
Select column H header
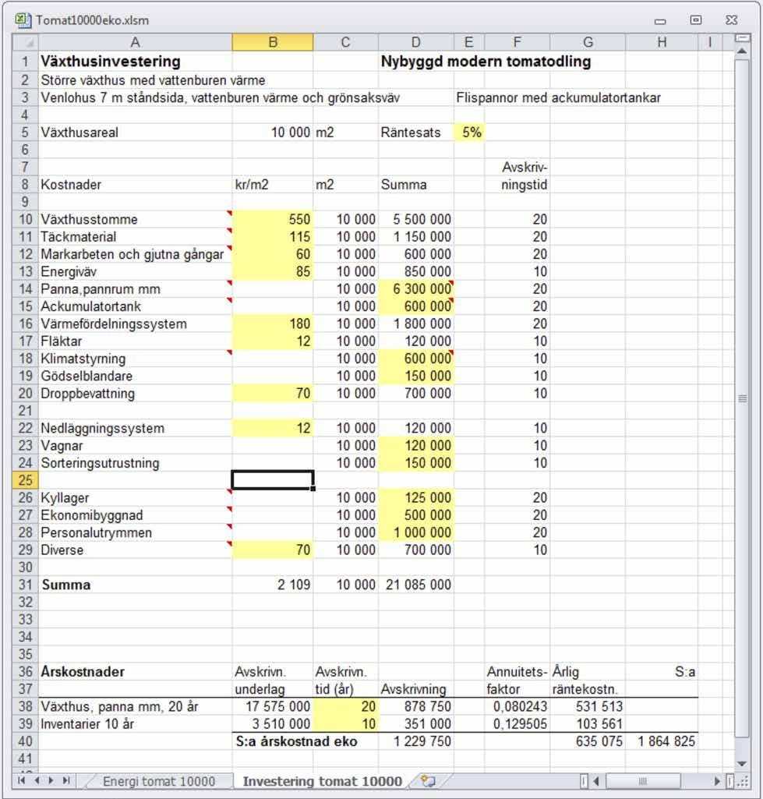tap(662, 42)
